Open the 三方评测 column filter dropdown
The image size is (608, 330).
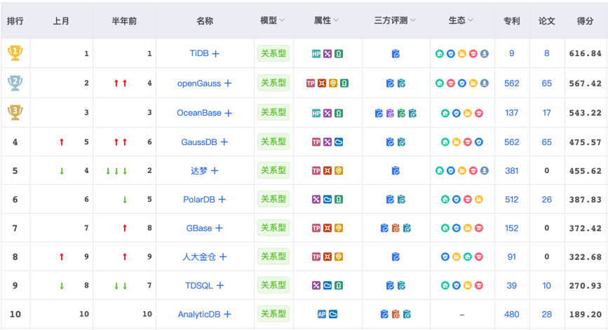tap(413, 20)
